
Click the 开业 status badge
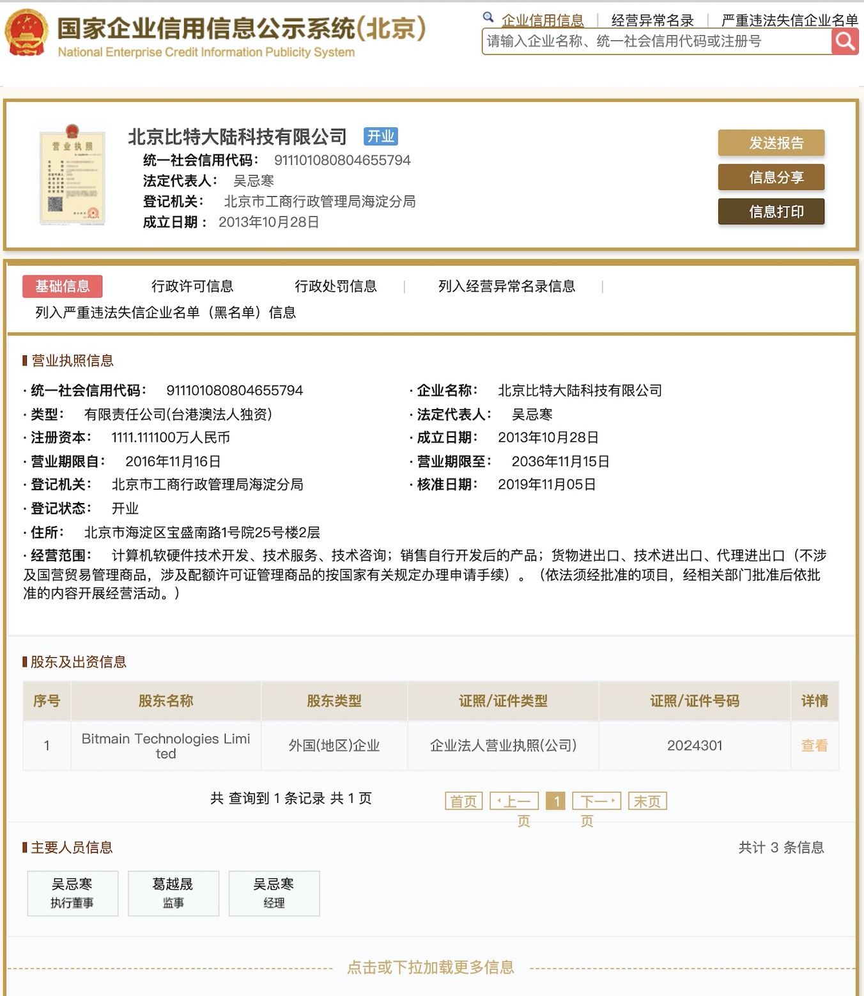click(x=381, y=136)
